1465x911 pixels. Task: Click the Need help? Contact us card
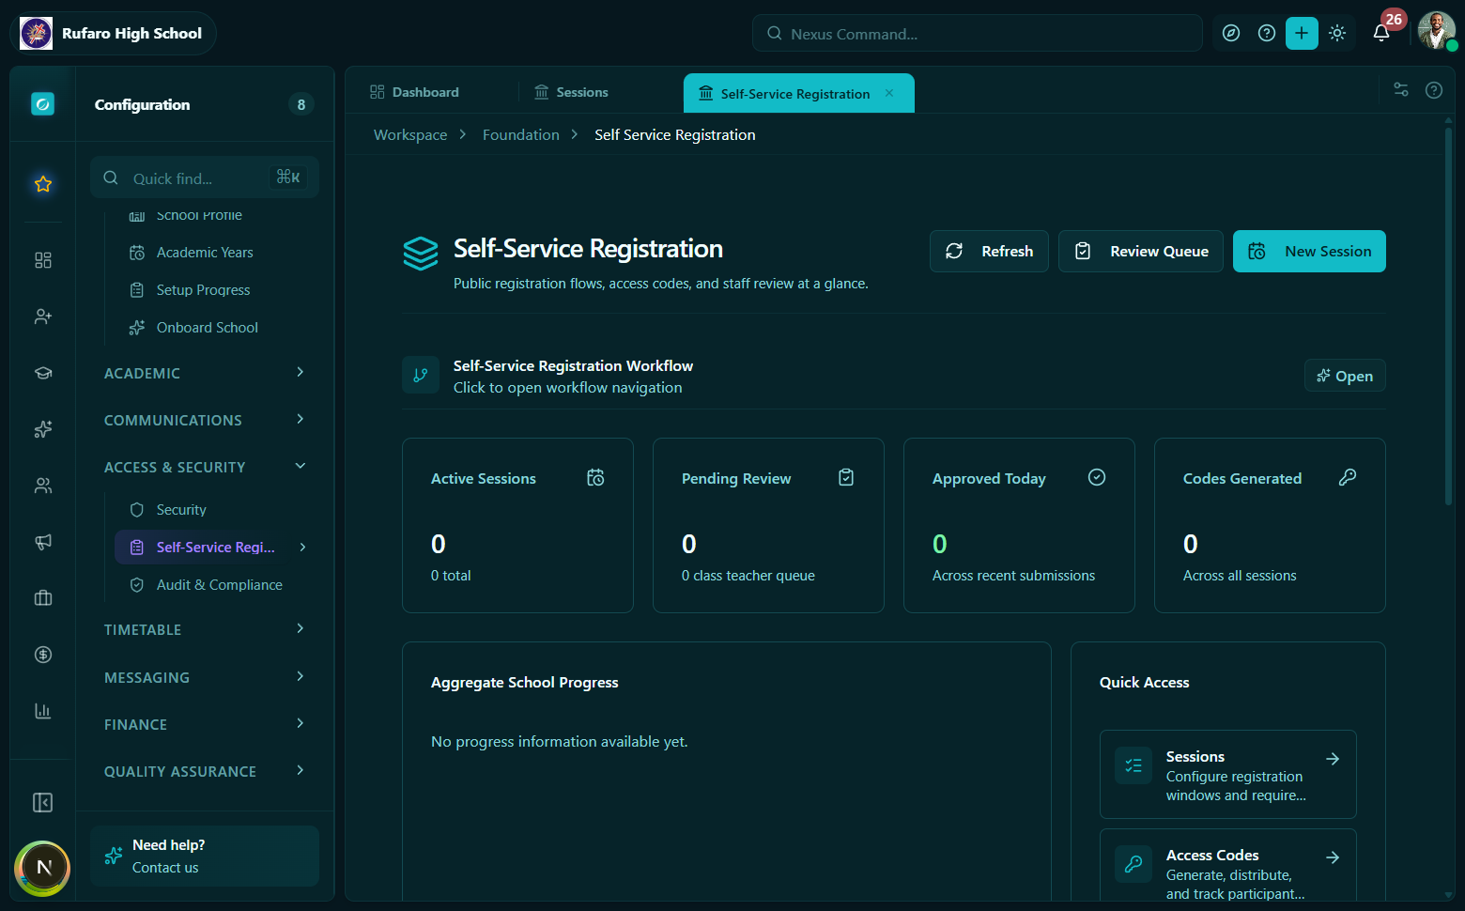[x=205, y=856]
